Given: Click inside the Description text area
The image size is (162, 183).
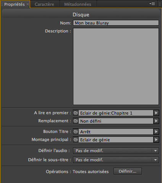Looking at the screenshot, I should [x=116, y=66].
